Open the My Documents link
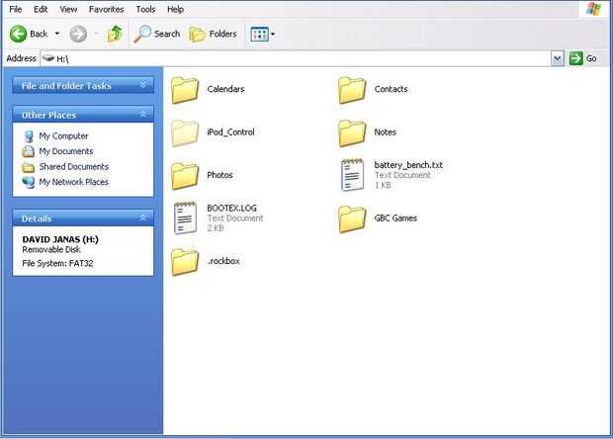Viewport: 613px width, 439px height. point(66,151)
